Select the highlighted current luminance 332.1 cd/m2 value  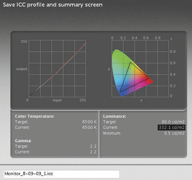click(172, 127)
